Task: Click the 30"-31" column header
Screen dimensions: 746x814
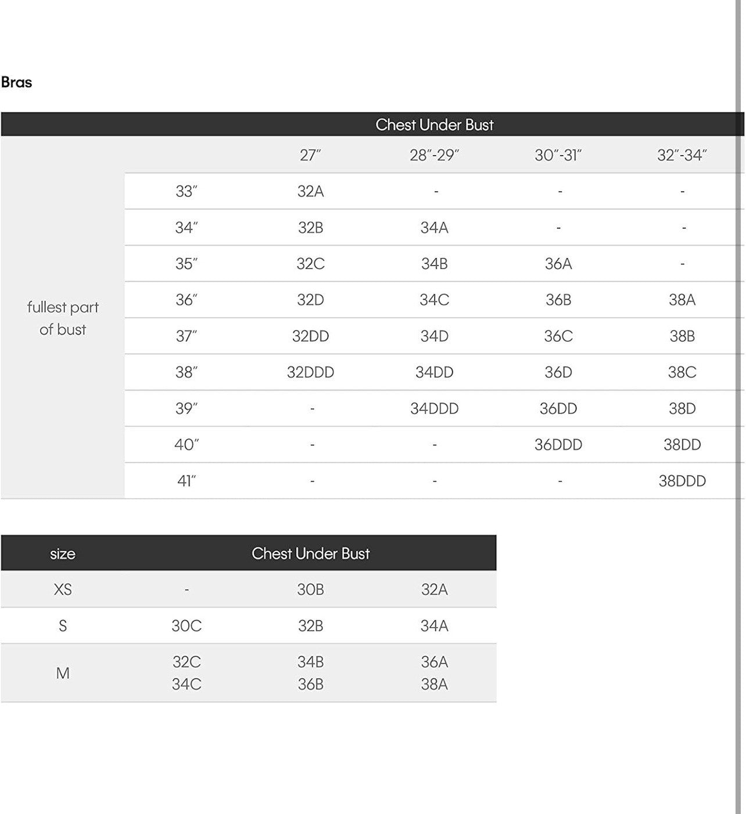Action: click(x=558, y=155)
